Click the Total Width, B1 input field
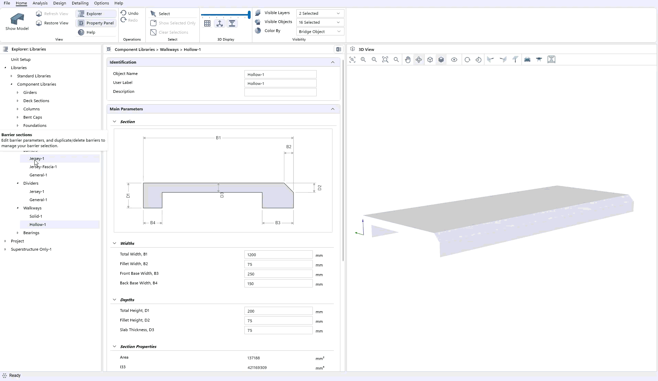 [278, 255]
